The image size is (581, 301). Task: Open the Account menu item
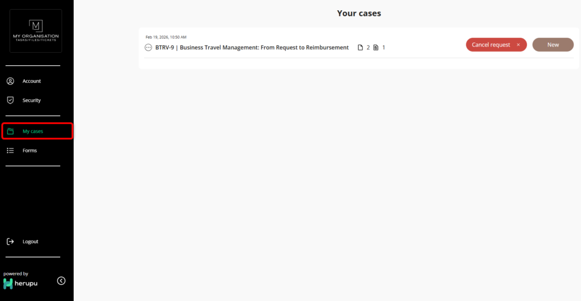[x=32, y=81]
